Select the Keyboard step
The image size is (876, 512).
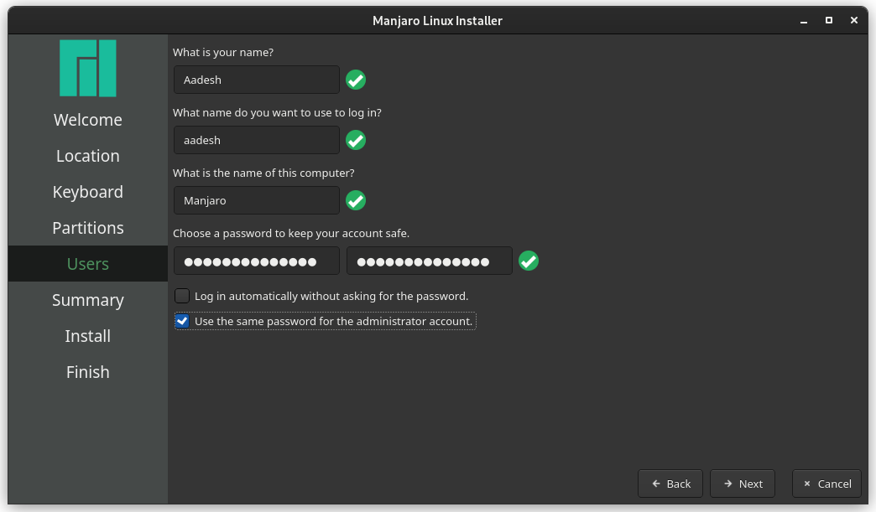[x=87, y=191]
